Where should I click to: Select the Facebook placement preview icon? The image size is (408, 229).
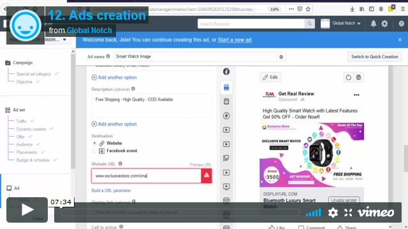(226, 71)
